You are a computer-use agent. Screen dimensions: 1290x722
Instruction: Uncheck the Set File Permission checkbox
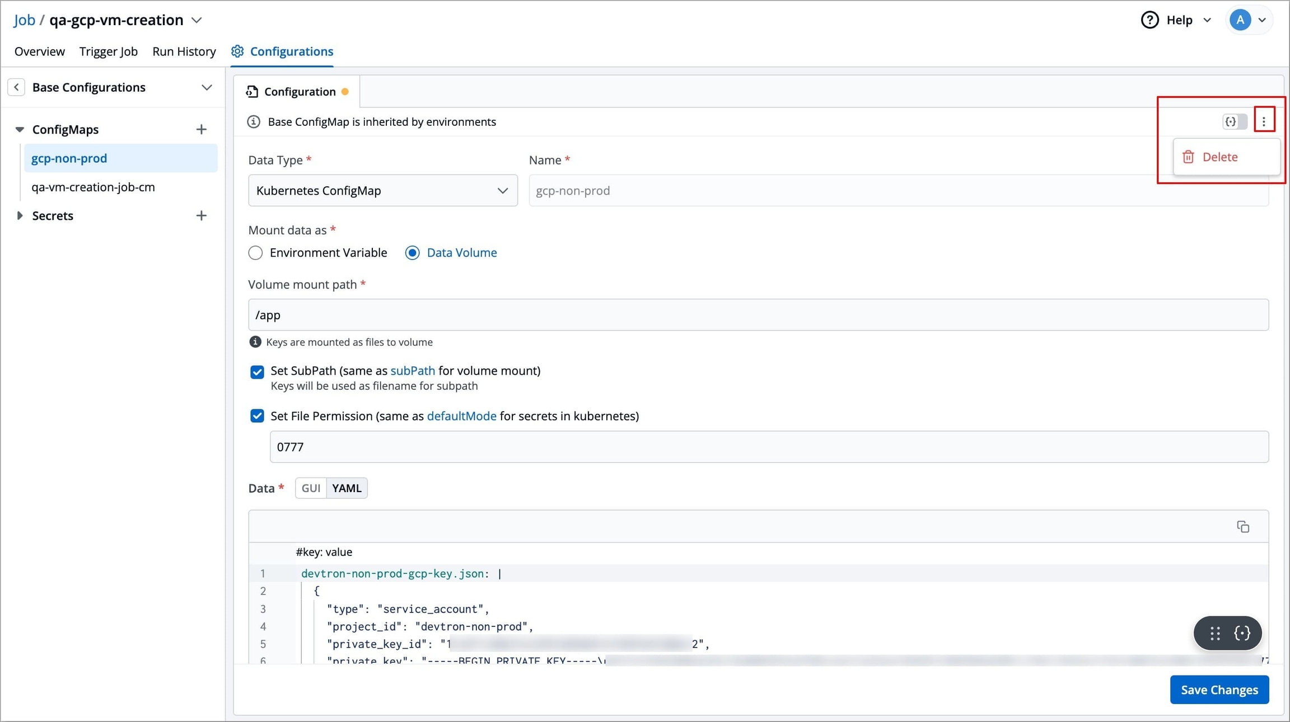tap(257, 416)
